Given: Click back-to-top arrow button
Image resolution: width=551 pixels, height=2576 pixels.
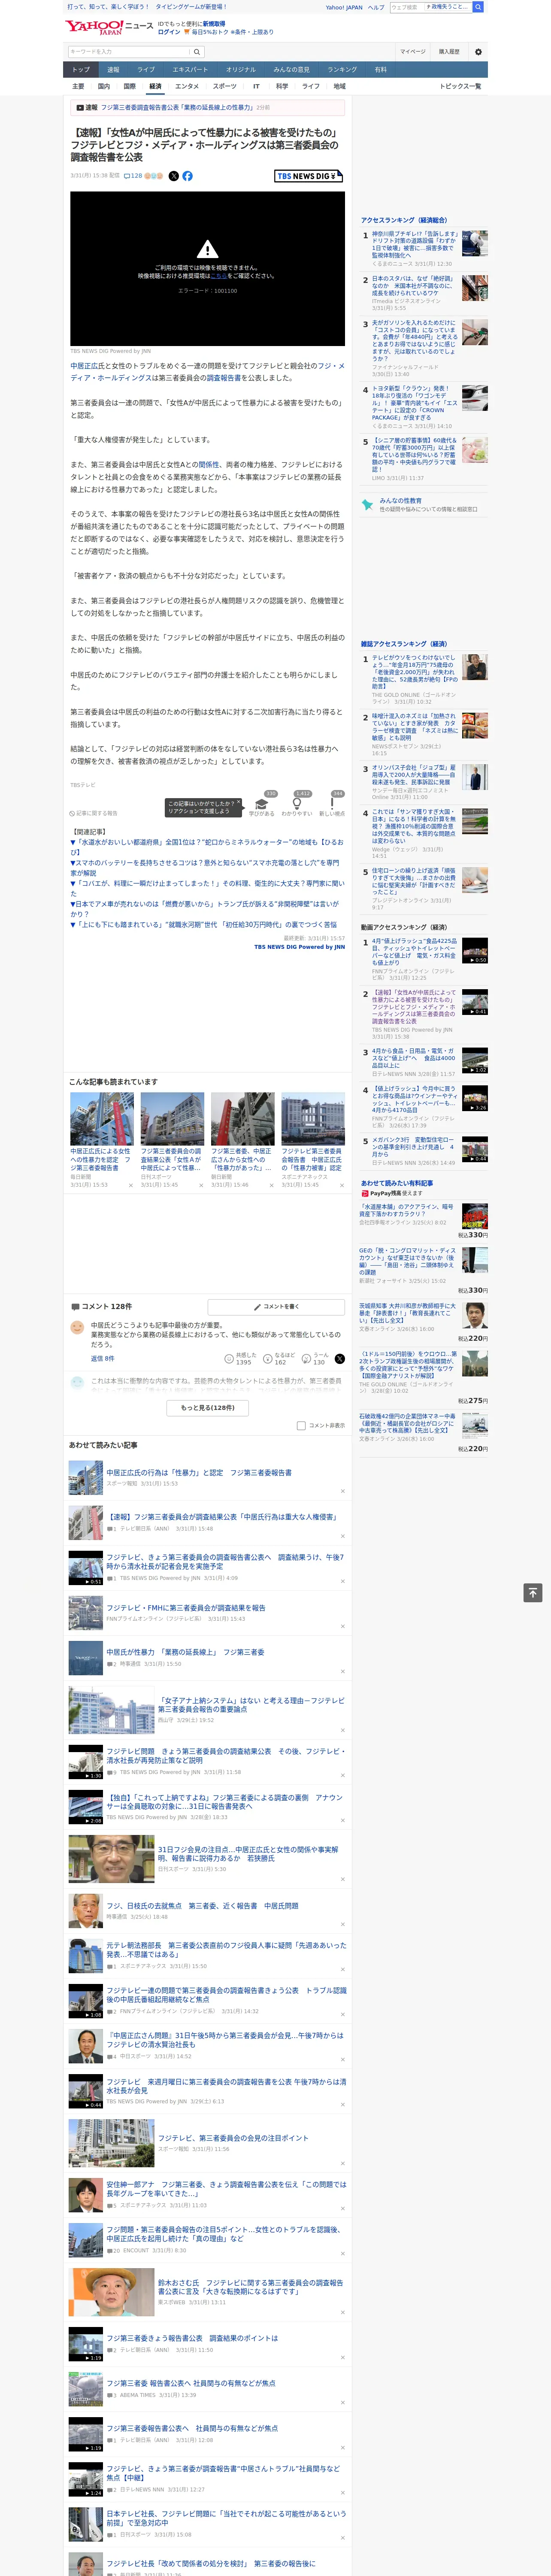Looking at the screenshot, I should point(533,1593).
